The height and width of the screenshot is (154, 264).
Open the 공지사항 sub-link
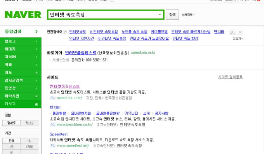pyautogui.click(x=162, y=113)
